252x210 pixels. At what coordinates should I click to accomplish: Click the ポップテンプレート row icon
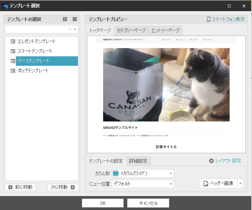pyautogui.click(x=13, y=71)
